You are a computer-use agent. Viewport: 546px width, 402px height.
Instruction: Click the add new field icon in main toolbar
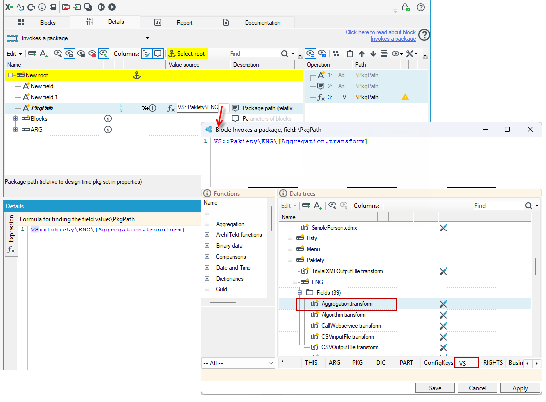44,54
